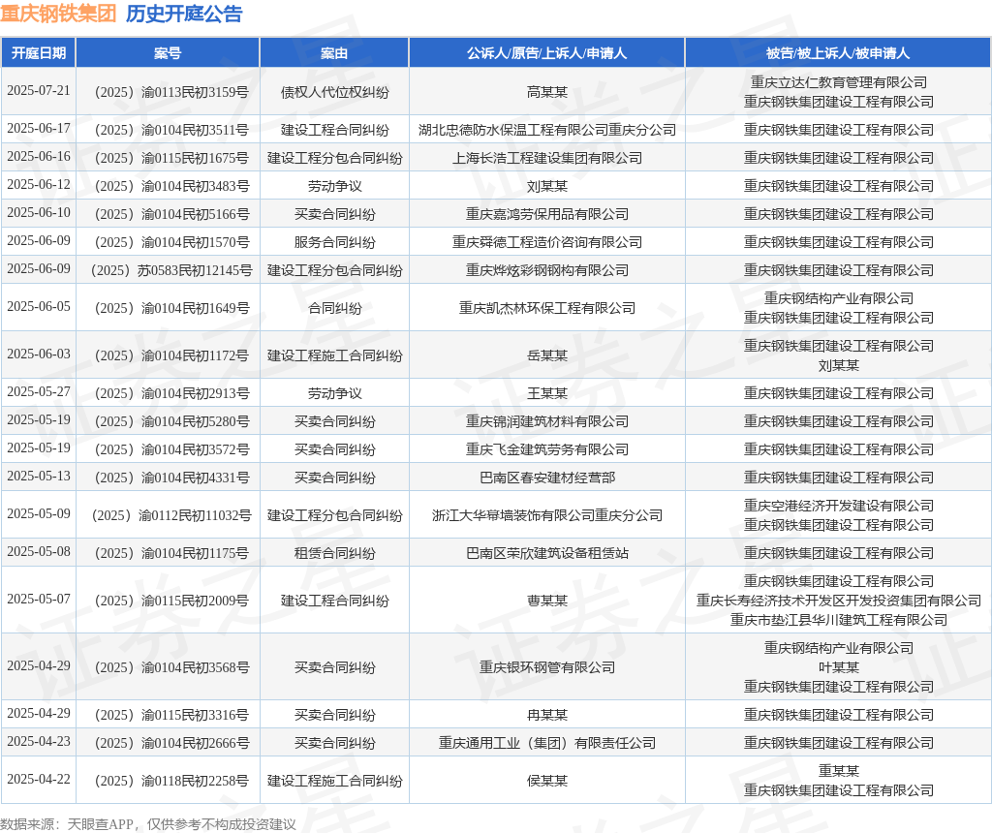Click case number (2025)渝0104民初3572号
The height and width of the screenshot is (833, 992).
170,449
